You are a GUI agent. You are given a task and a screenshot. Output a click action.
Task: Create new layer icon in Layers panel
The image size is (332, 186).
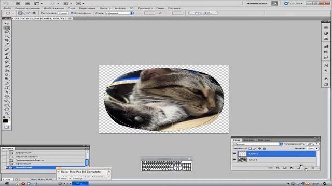306,168
